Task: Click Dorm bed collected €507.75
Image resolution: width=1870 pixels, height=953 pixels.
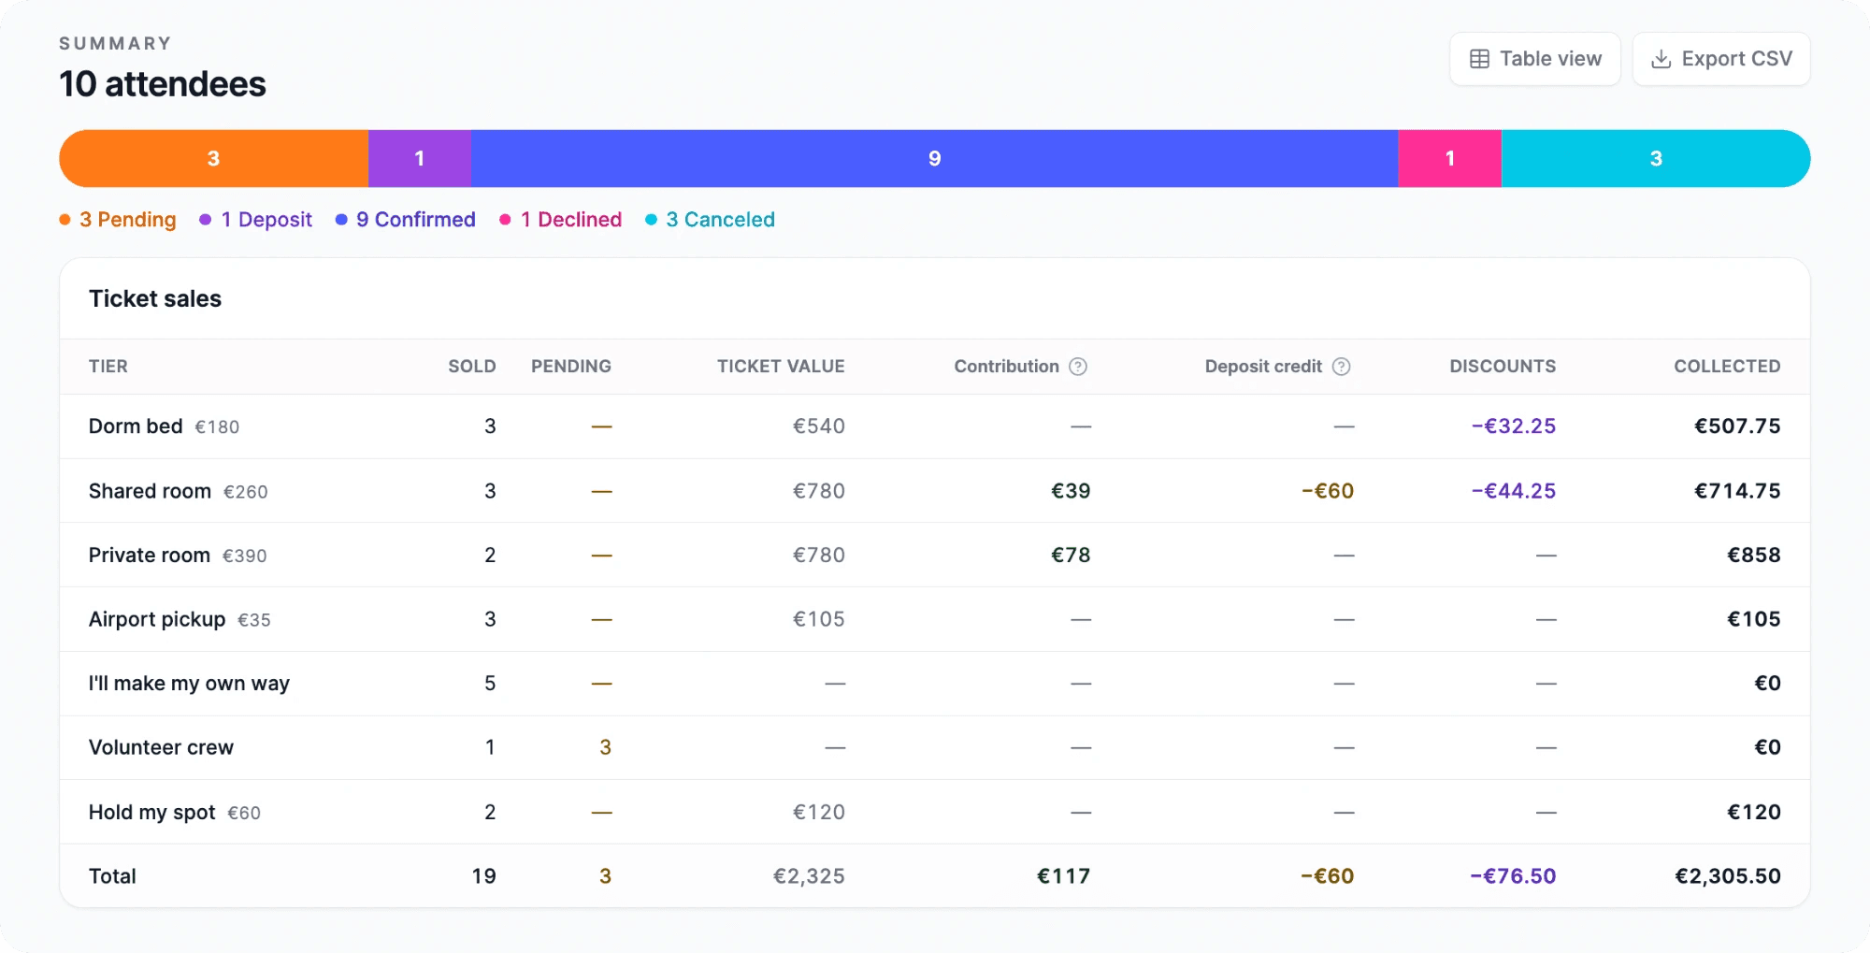Action: 1737,426
